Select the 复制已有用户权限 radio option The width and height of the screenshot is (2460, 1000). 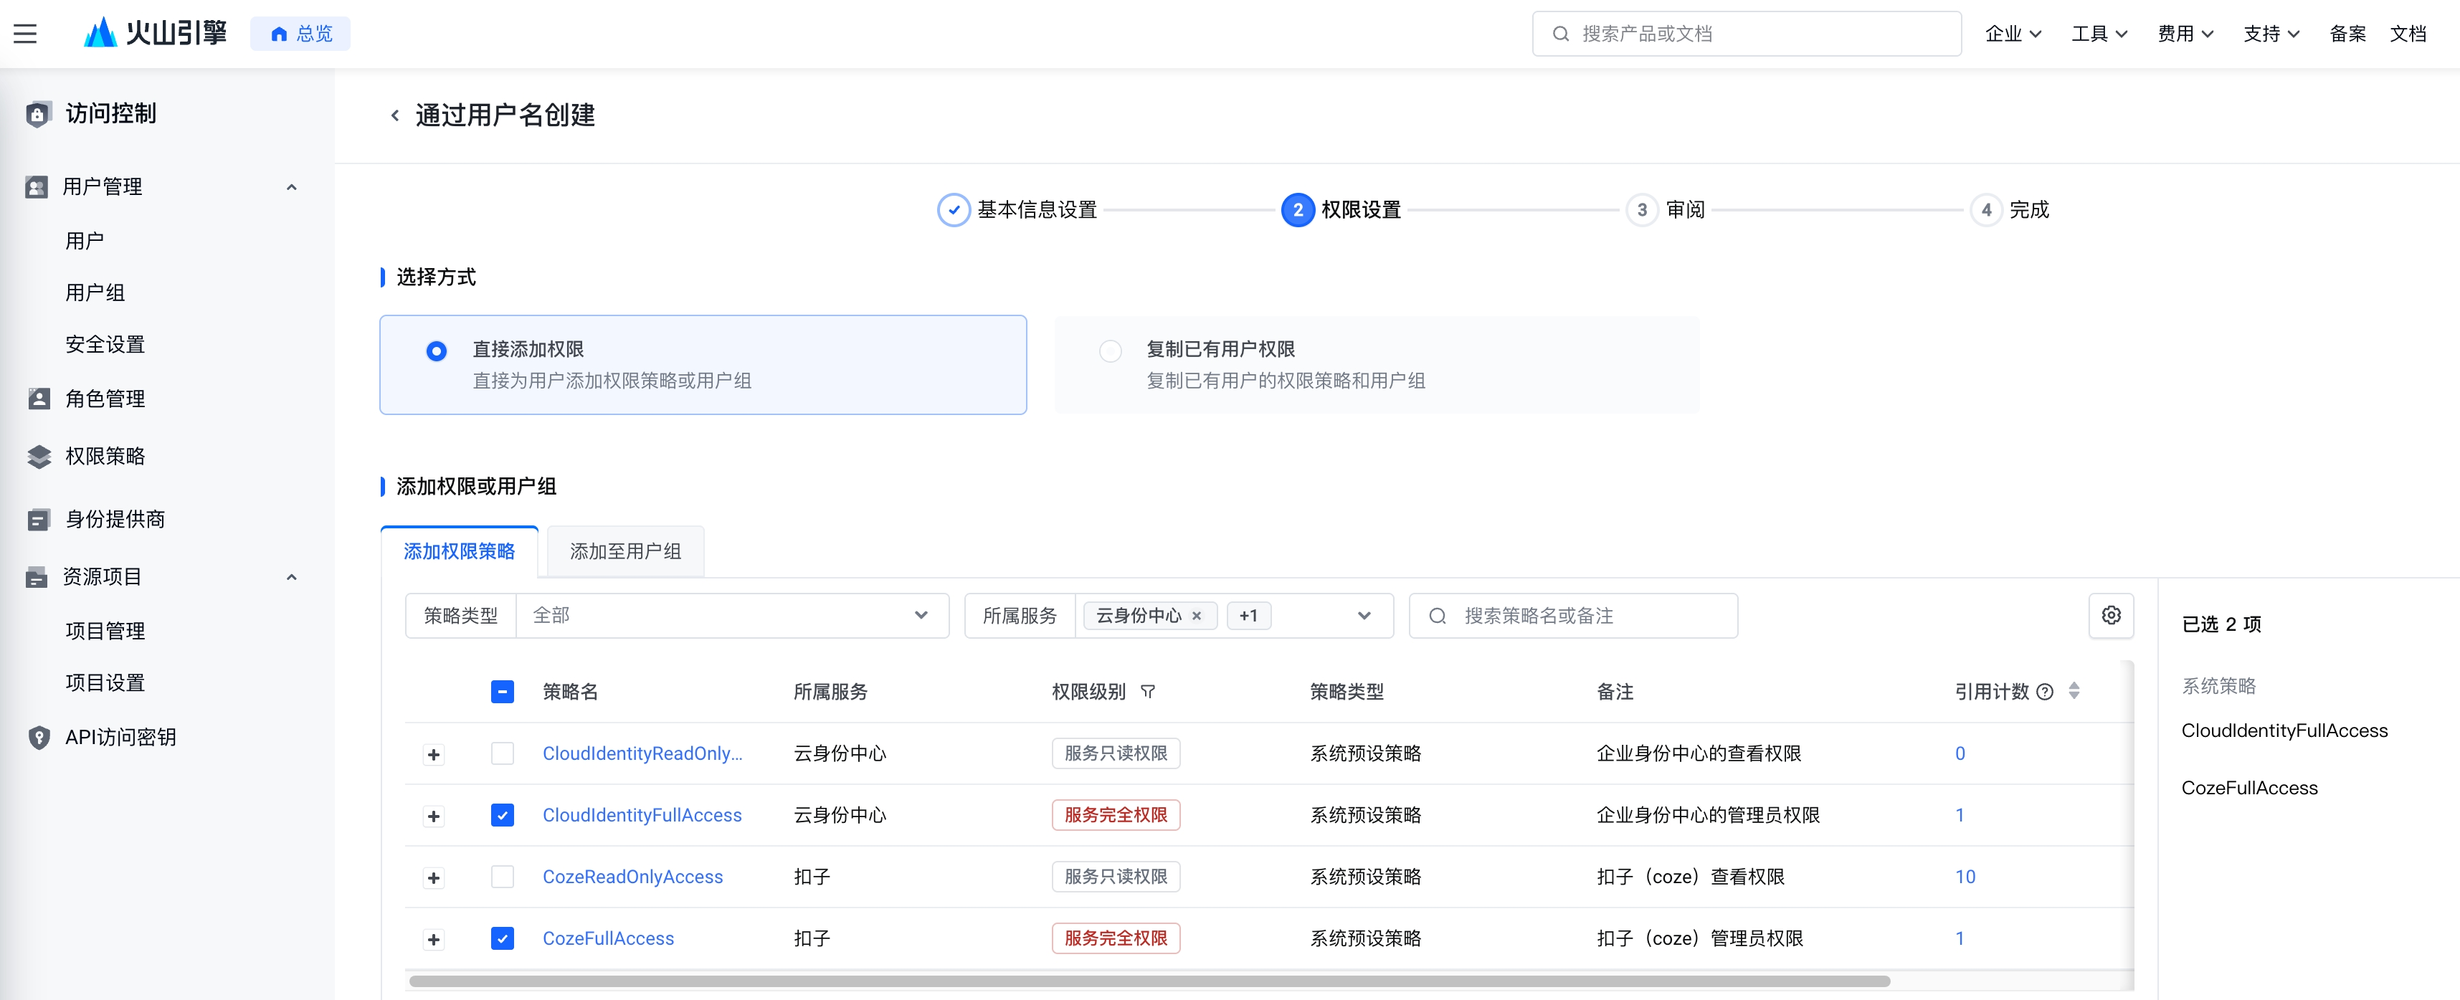pos(1110,351)
